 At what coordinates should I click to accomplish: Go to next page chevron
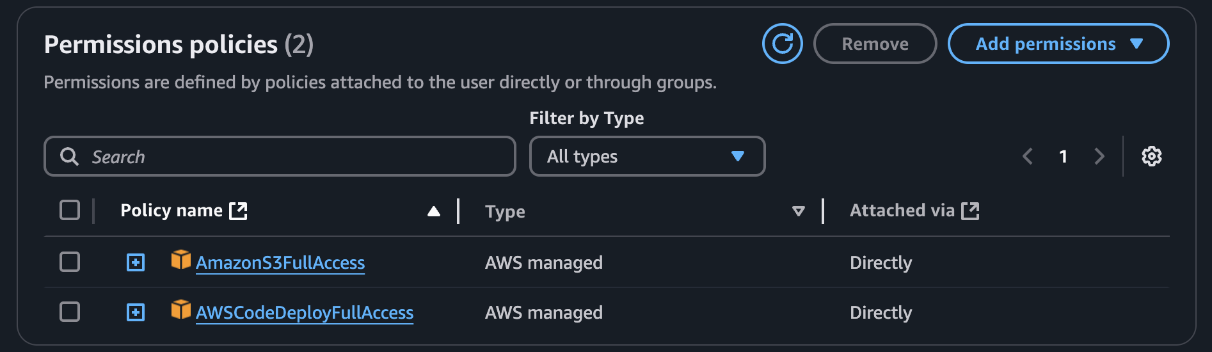pyautogui.click(x=1099, y=156)
